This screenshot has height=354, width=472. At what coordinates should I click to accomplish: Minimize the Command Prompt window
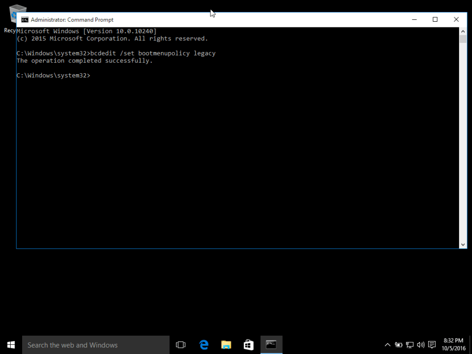[x=415, y=20]
